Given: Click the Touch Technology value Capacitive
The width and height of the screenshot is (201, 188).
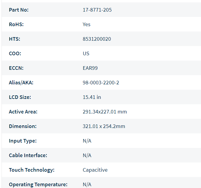Looking at the screenshot, I should [x=95, y=170].
